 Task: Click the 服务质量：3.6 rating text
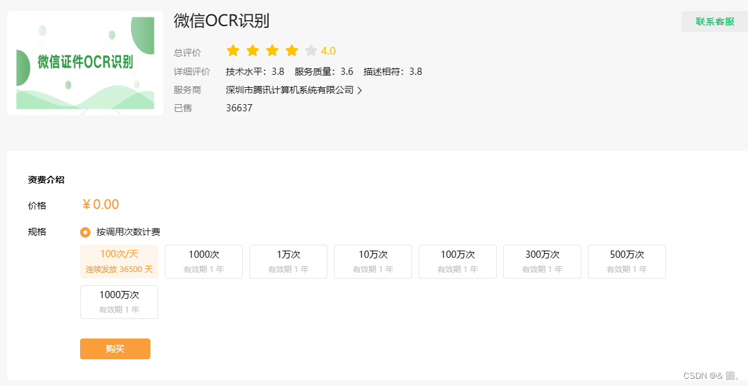tap(324, 72)
